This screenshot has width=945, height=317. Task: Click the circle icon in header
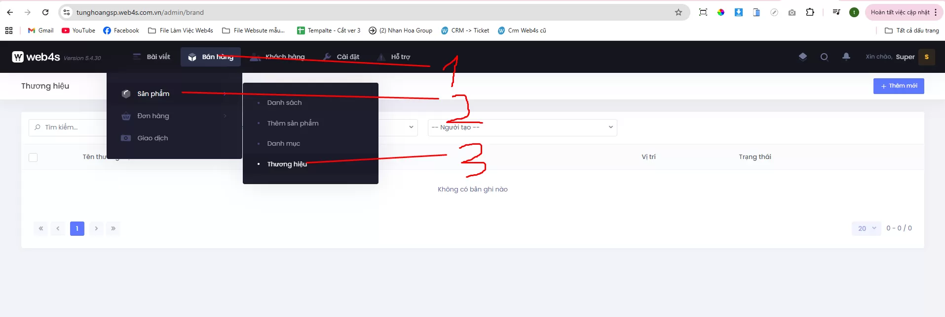pos(824,57)
